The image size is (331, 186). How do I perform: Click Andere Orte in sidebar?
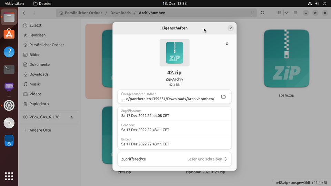pyautogui.click(x=40, y=130)
